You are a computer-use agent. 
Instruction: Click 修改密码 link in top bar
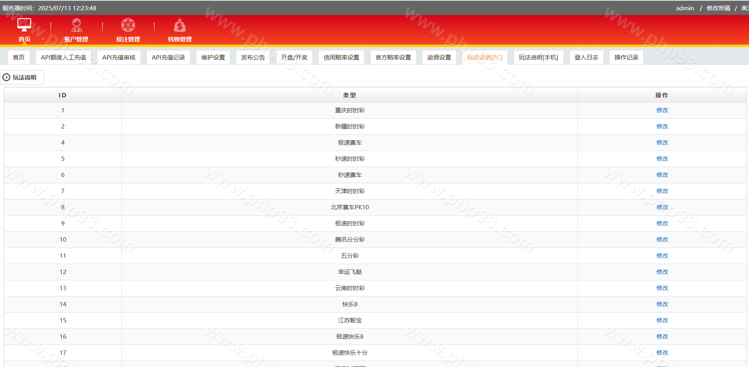coord(718,8)
